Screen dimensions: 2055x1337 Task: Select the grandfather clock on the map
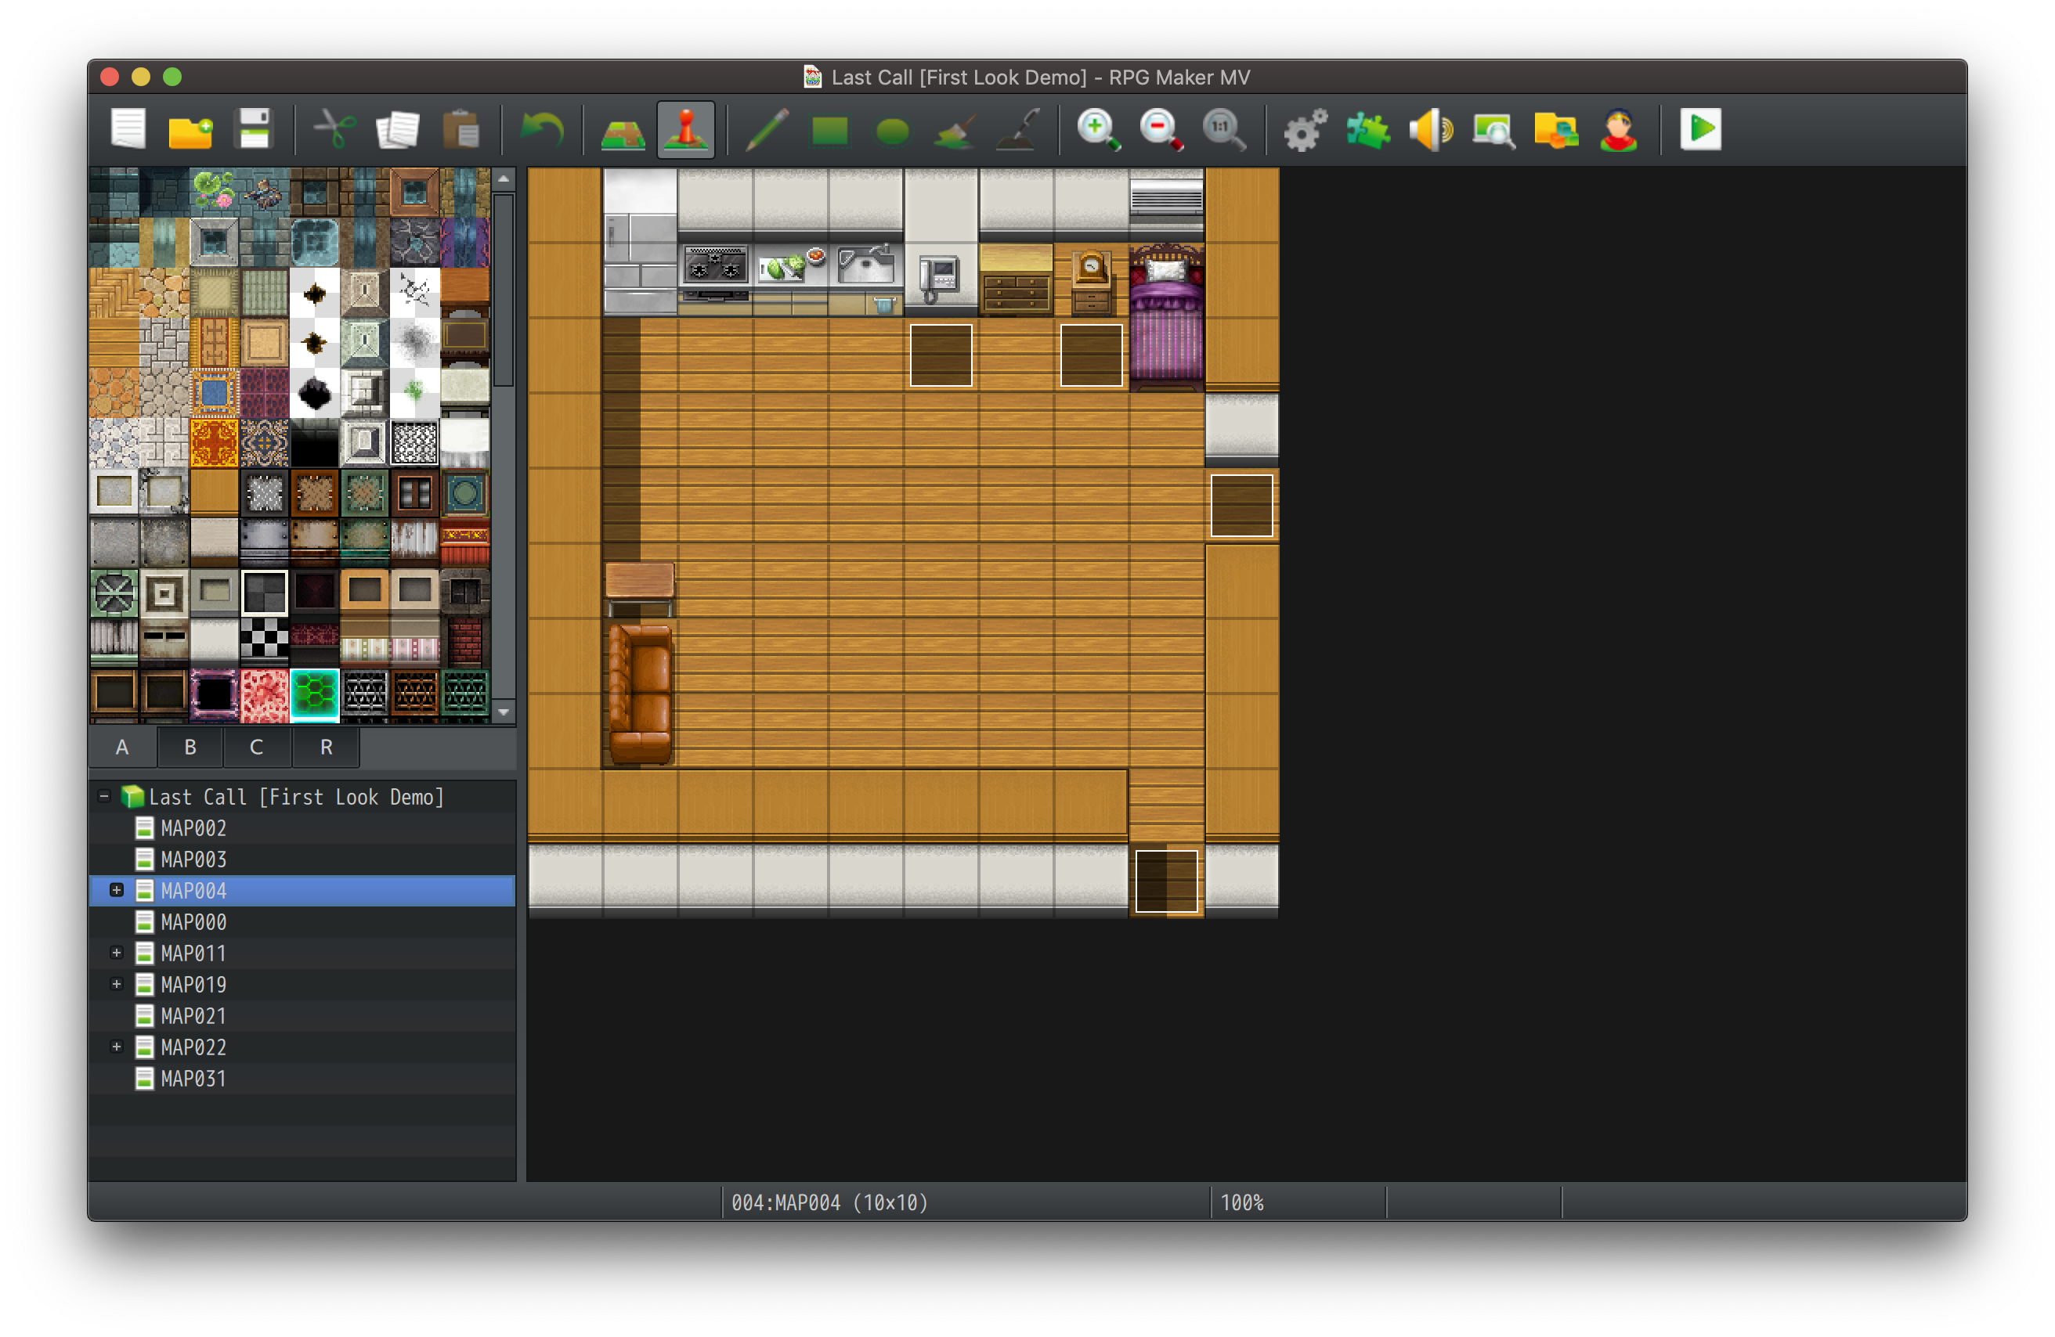pos(1092,281)
